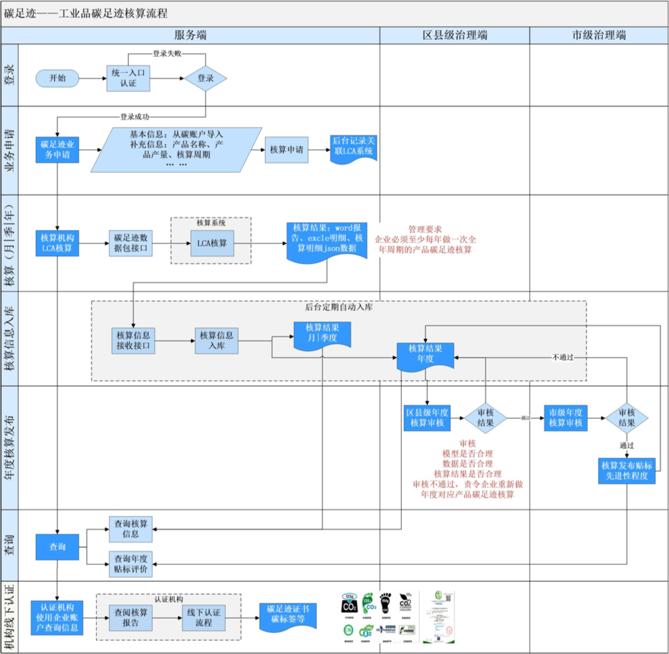Image resolution: width=669 pixels, height=654 pixels.
Task: Select the 开始 start terminator shape
Action: [x=58, y=78]
